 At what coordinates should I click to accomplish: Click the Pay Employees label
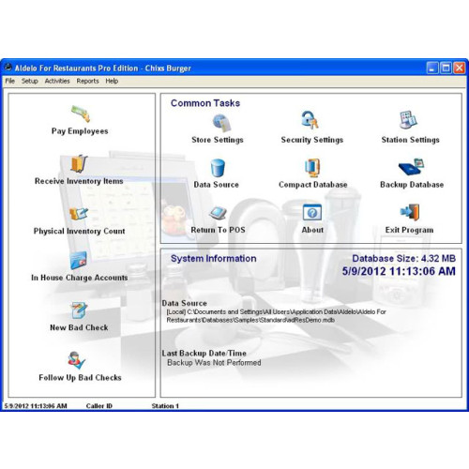80,131
